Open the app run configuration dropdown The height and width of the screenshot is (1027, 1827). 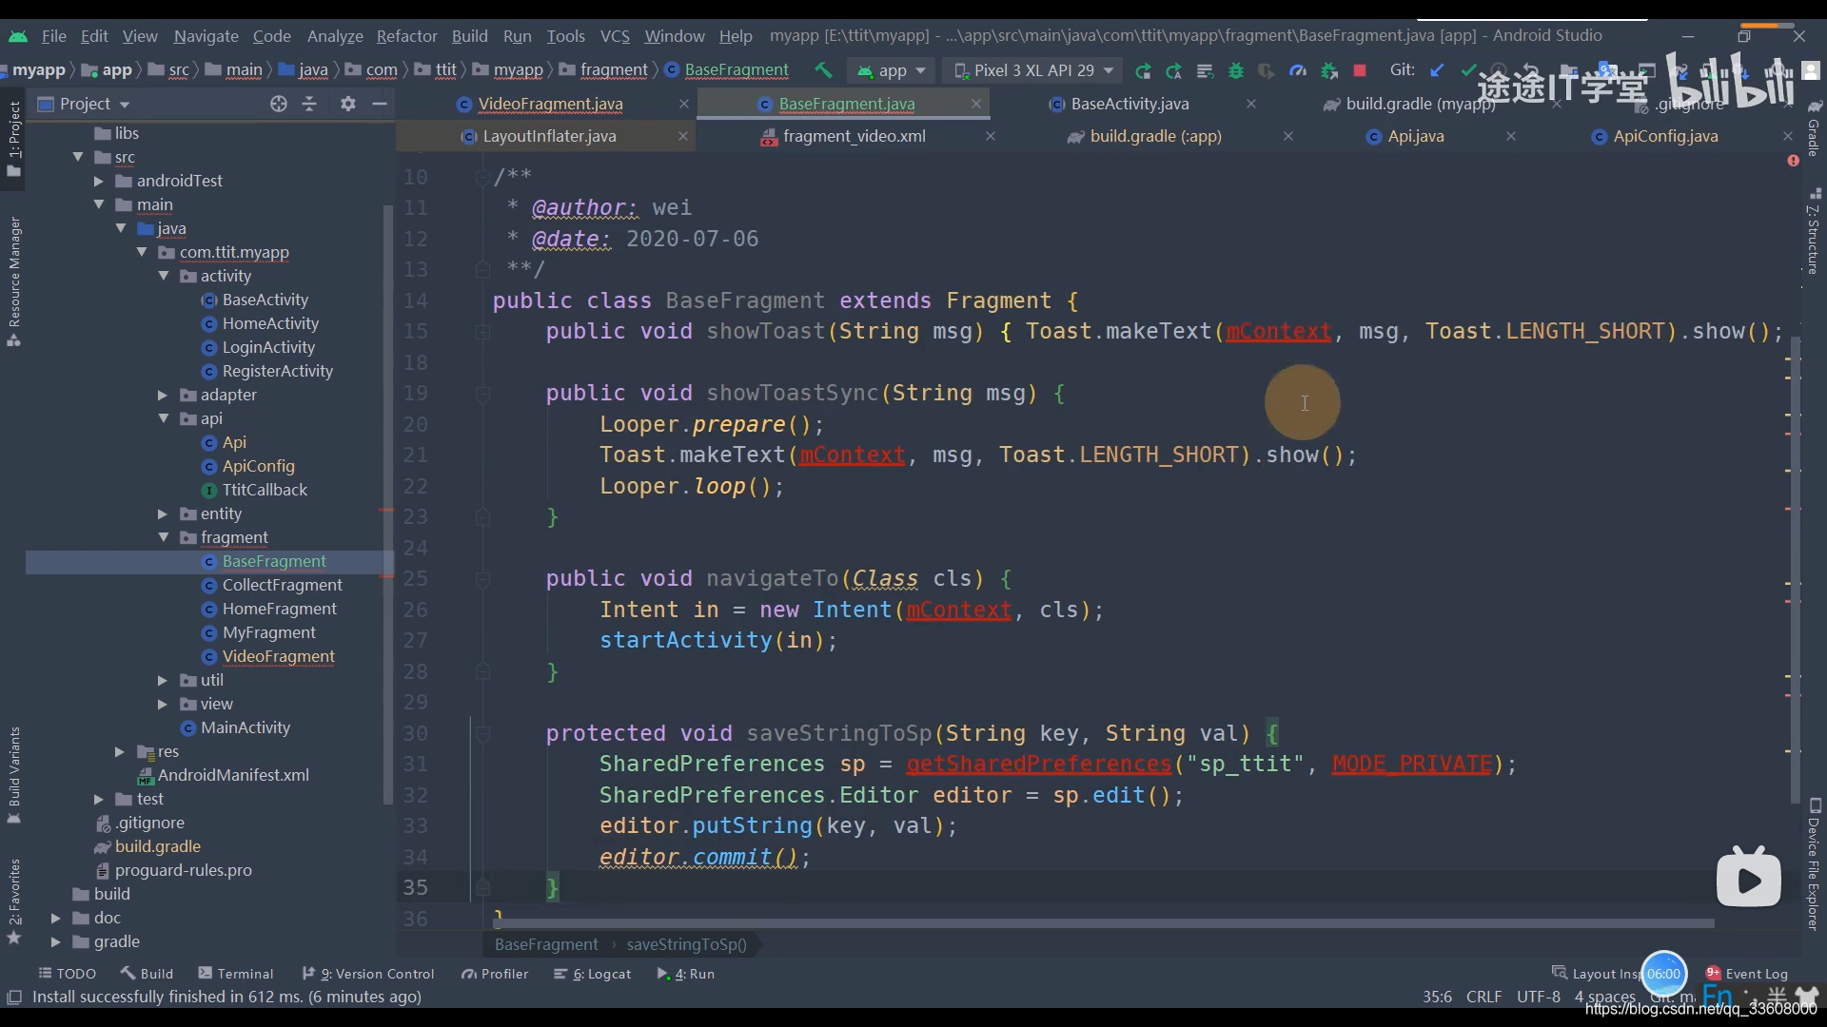891,70
